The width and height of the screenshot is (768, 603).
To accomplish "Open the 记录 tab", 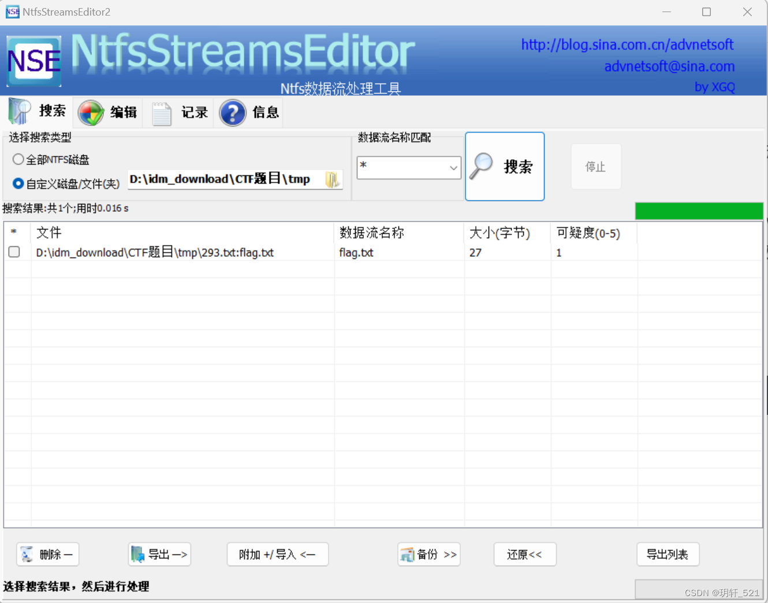I will [x=180, y=113].
